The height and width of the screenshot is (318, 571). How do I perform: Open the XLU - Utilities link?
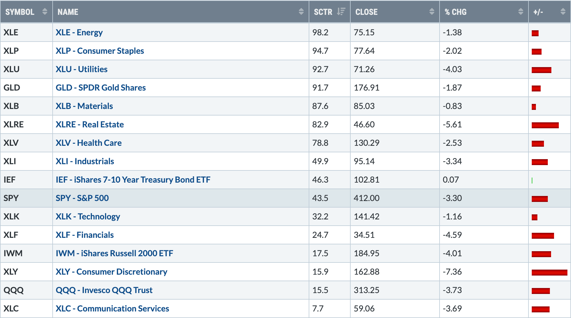pos(81,69)
